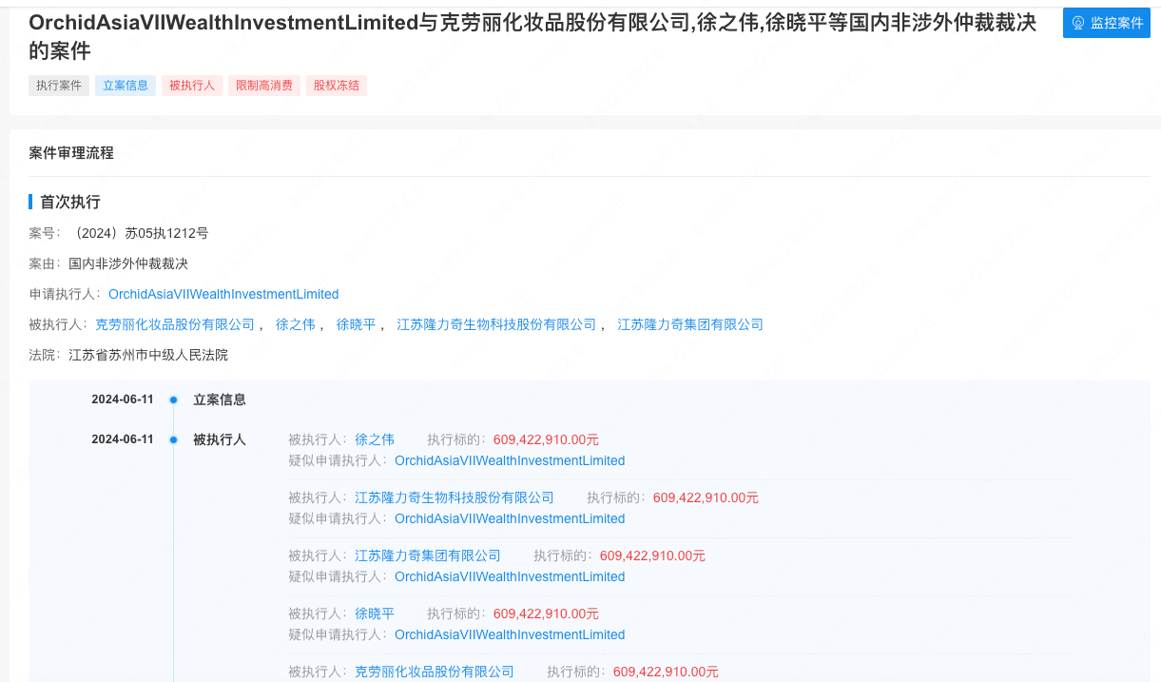Click the court name 江苏省苏州市中级人民法院
1161x682 pixels.
tap(148, 355)
